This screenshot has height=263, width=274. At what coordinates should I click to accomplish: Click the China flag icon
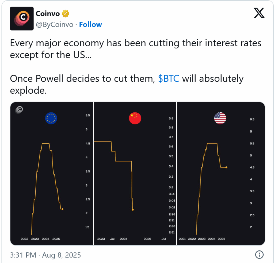pyautogui.click(x=135, y=118)
